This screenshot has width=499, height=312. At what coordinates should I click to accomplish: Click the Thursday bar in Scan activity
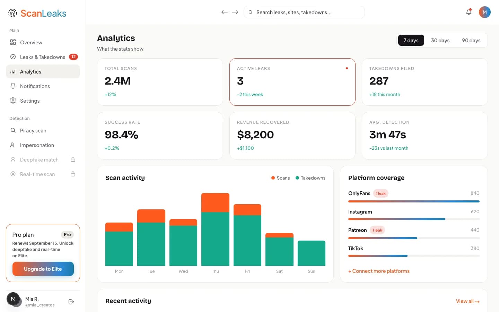[215, 229]
